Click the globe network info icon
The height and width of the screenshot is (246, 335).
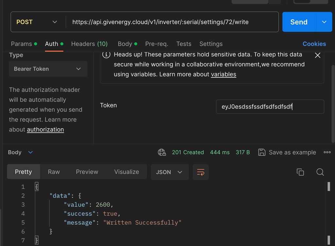[162, 152]
